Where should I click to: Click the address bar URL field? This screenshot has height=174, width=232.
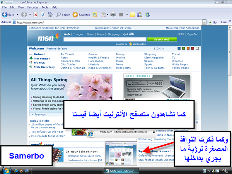pos(107,22)
